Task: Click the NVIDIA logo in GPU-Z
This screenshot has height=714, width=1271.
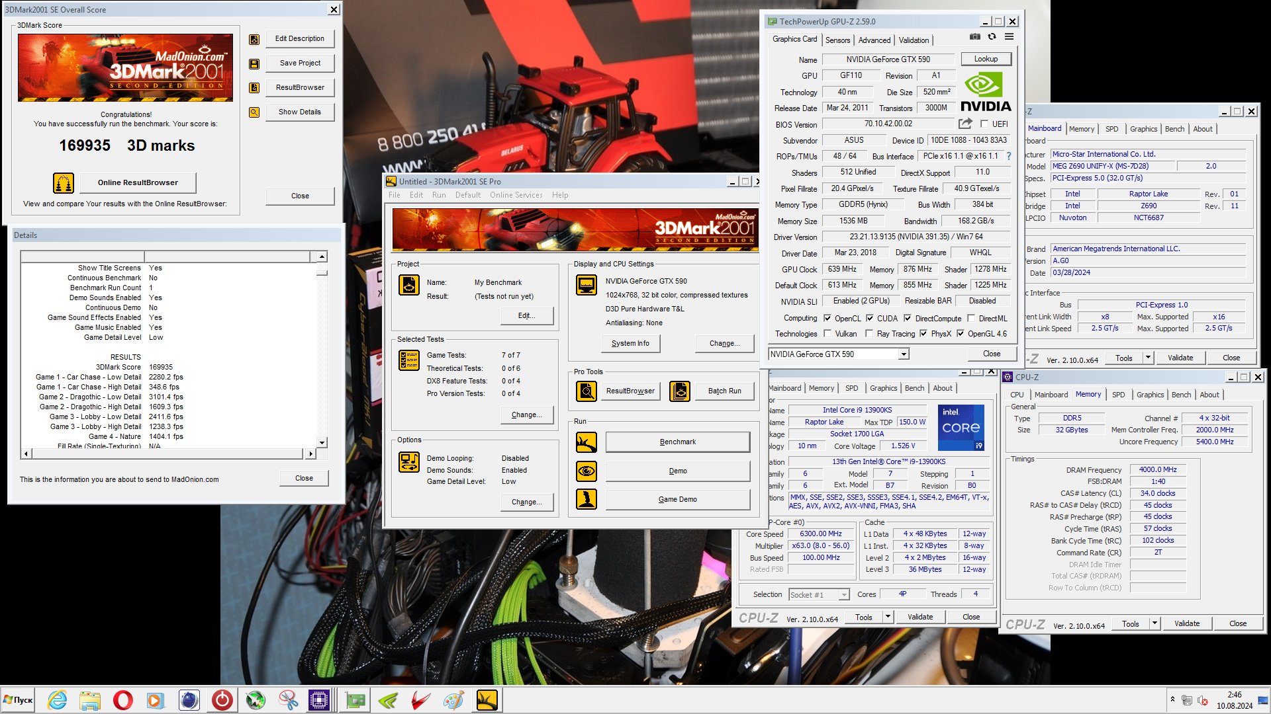Action: [986, 91]
